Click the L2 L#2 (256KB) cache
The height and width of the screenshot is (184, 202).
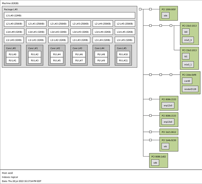[x=58, y=24]
